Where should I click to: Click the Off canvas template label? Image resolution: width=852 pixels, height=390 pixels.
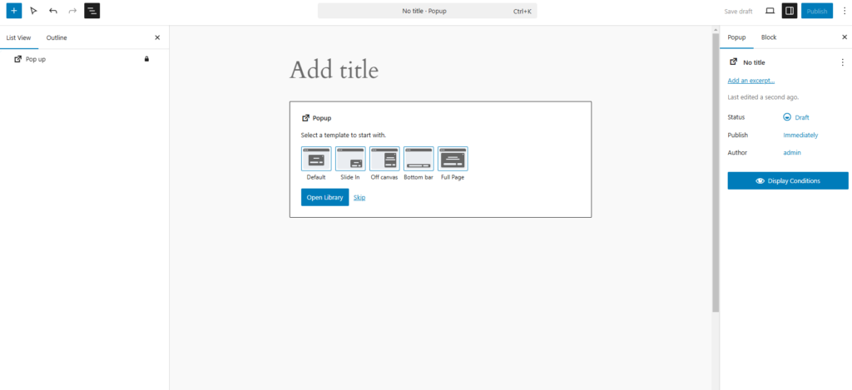point(384,177)
